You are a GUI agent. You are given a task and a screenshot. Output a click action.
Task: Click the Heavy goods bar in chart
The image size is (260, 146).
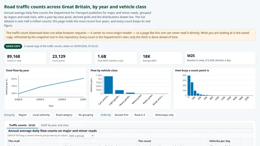[x=130, y=93]
